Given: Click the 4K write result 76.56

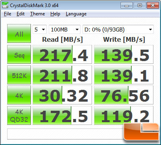Looking at the screenshot, I should (124, 95).
